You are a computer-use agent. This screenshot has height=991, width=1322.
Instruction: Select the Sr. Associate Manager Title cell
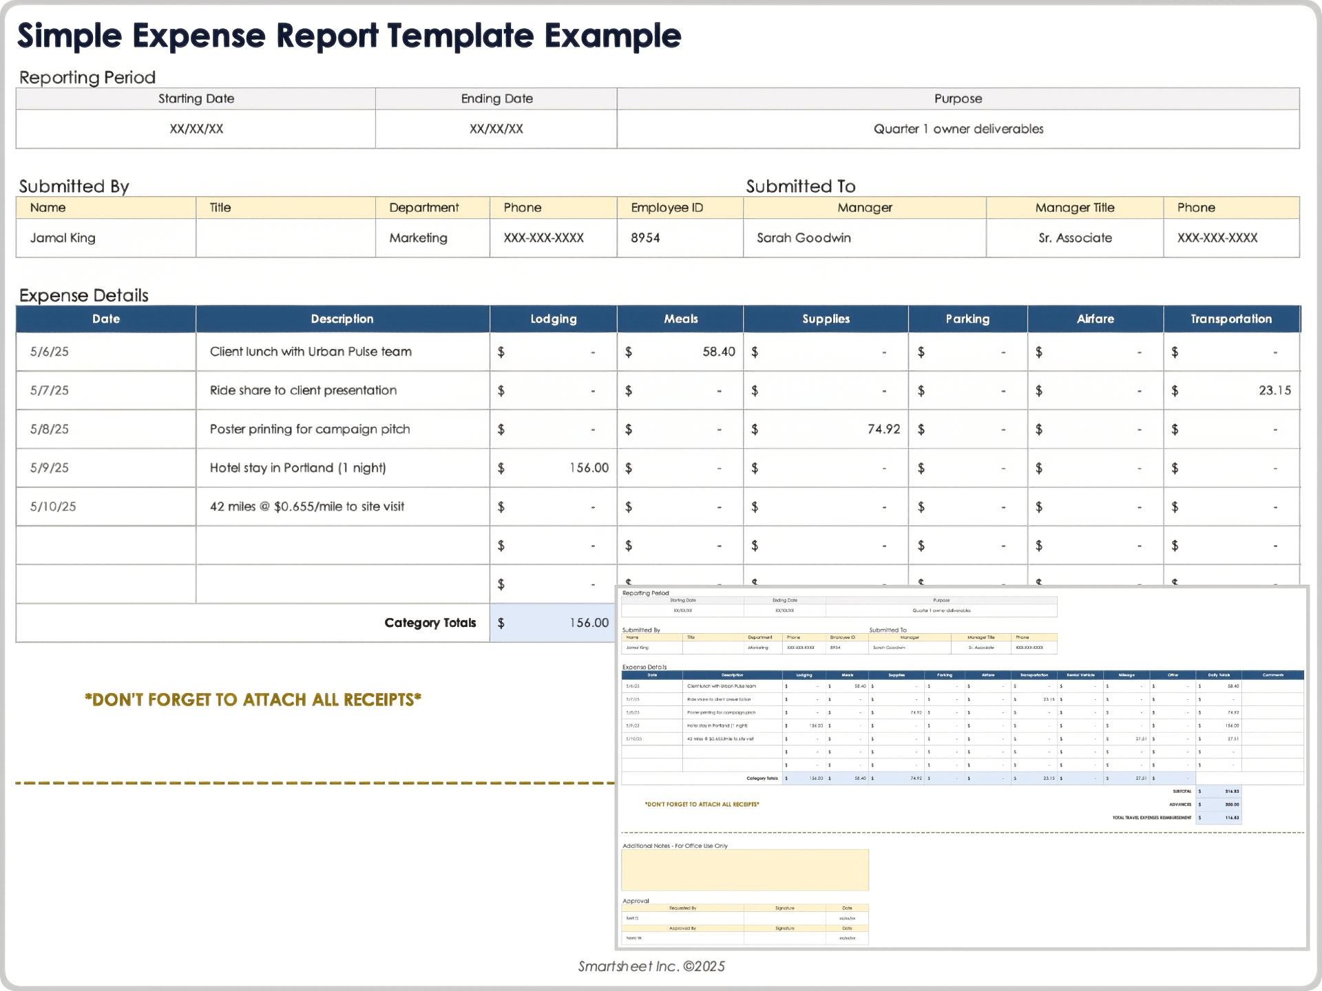tap(1074, 237)
